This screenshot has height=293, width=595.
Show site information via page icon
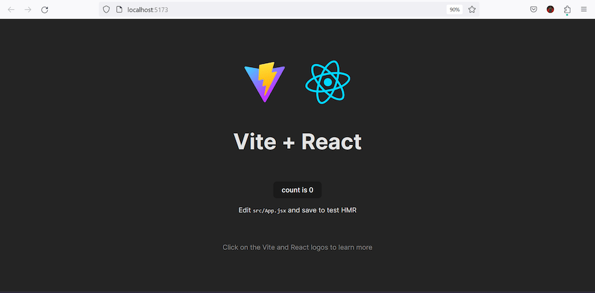(x=119, y=9)
